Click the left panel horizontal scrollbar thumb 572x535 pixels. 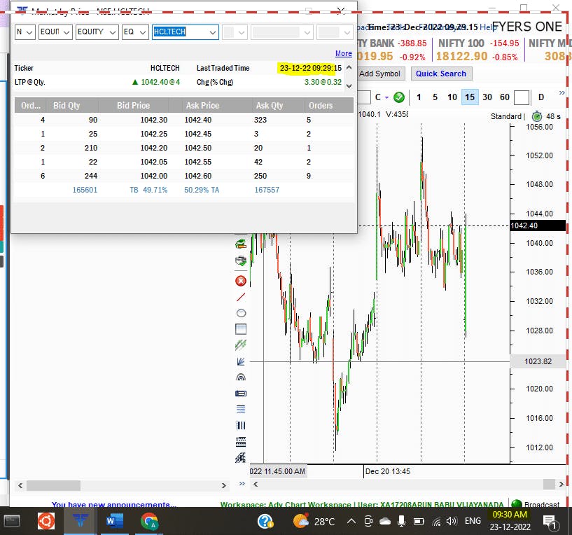click(53, 486)
